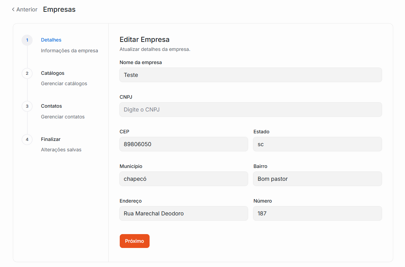Edit the Município field
This screenshot has height=267, width=405.
click(184, 179)
